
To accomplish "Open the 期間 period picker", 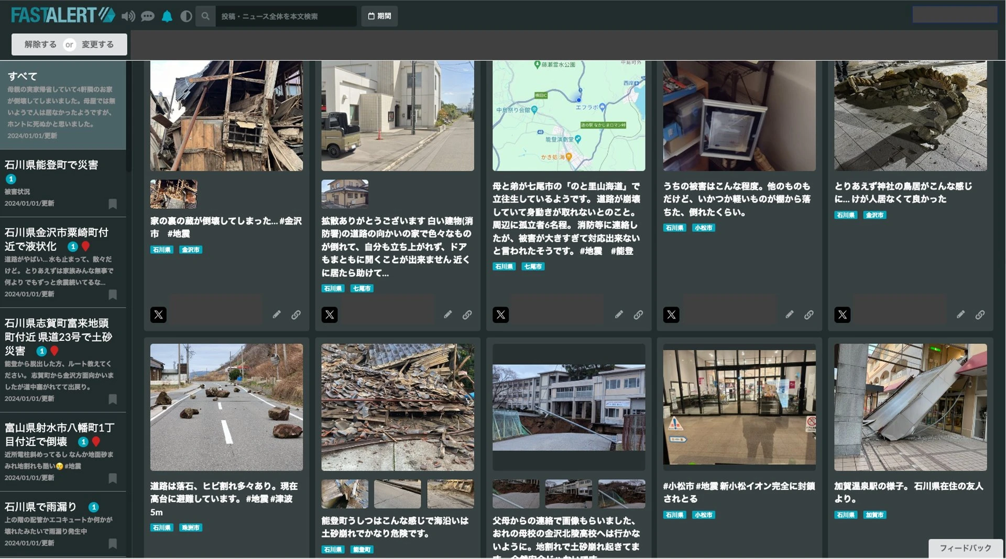I will [x=379, y=16].
